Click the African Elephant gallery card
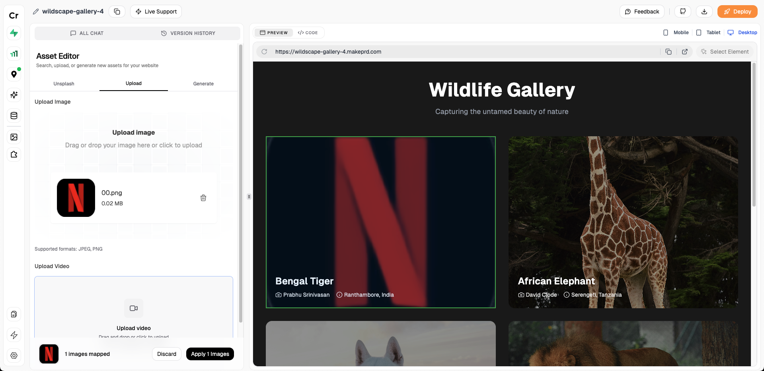 (x=623, y=222)
